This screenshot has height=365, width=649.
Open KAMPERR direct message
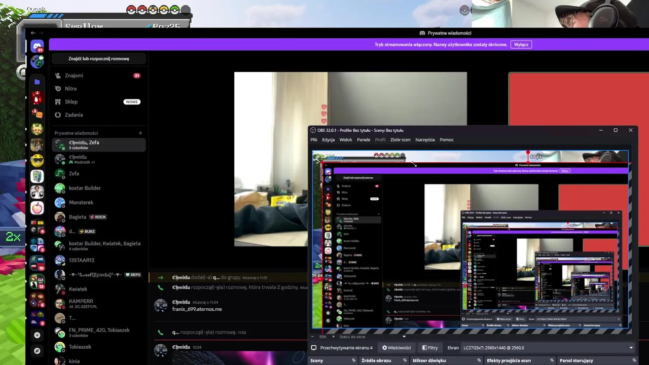(99, 304)
